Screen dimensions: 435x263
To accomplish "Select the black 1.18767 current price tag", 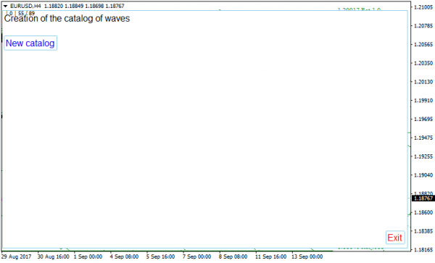I will [x=423, y=198].
